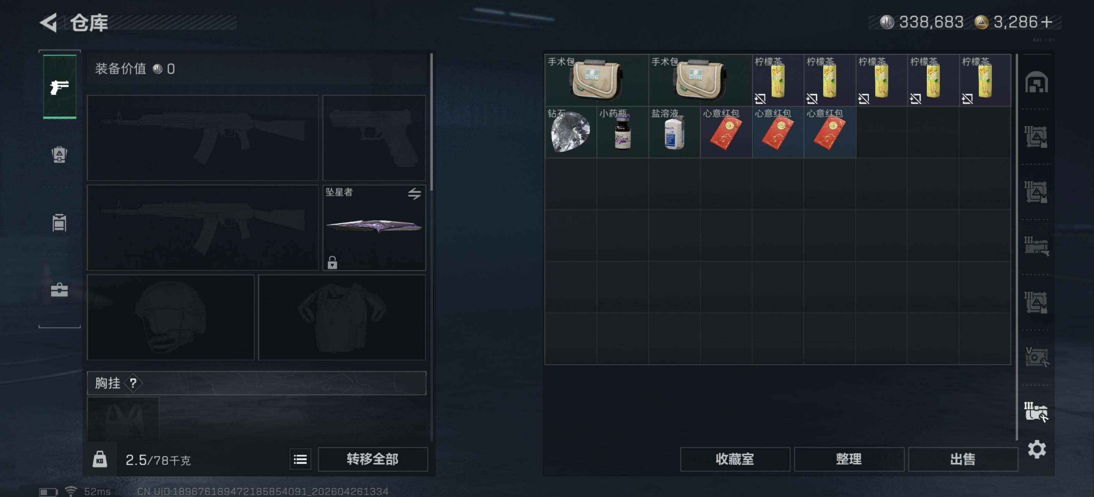Select the first 心意红包 red envelope
1094x497 pixels.
click(x=726, y=132)
